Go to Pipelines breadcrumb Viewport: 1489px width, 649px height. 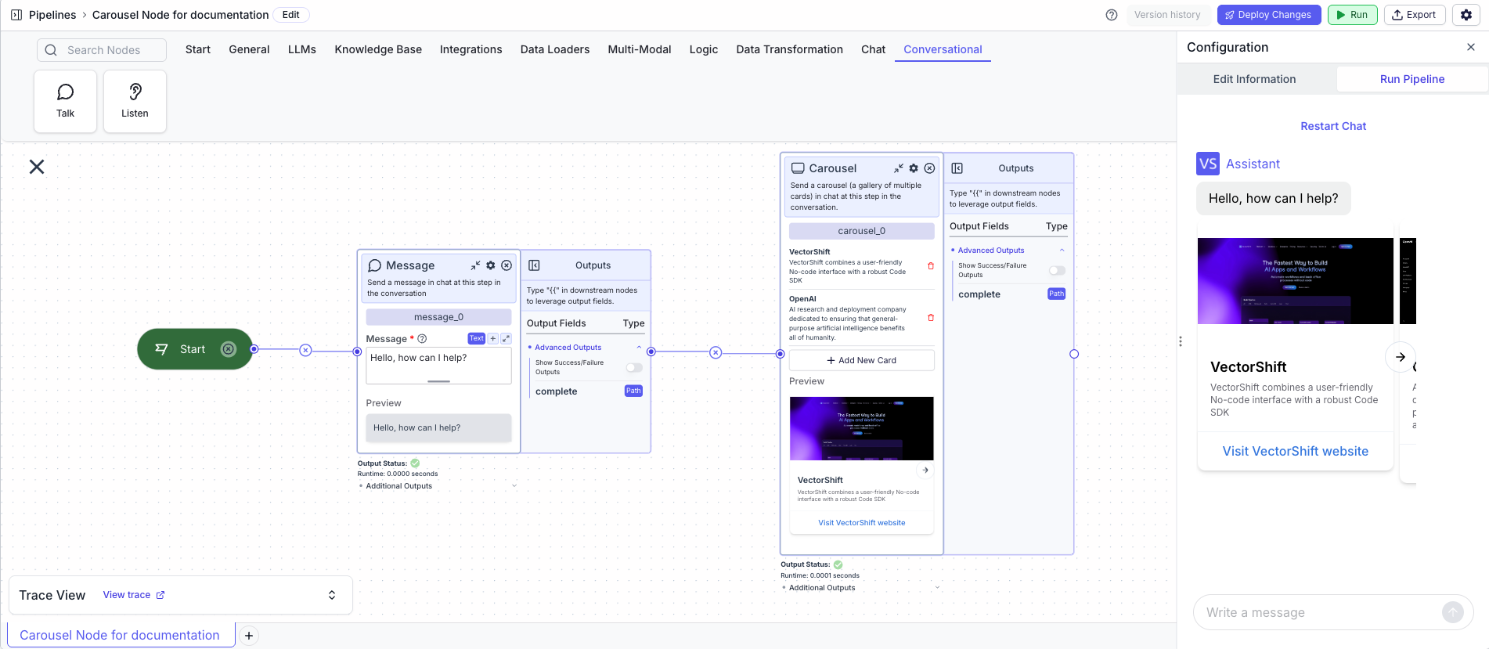tap(52, 15)
